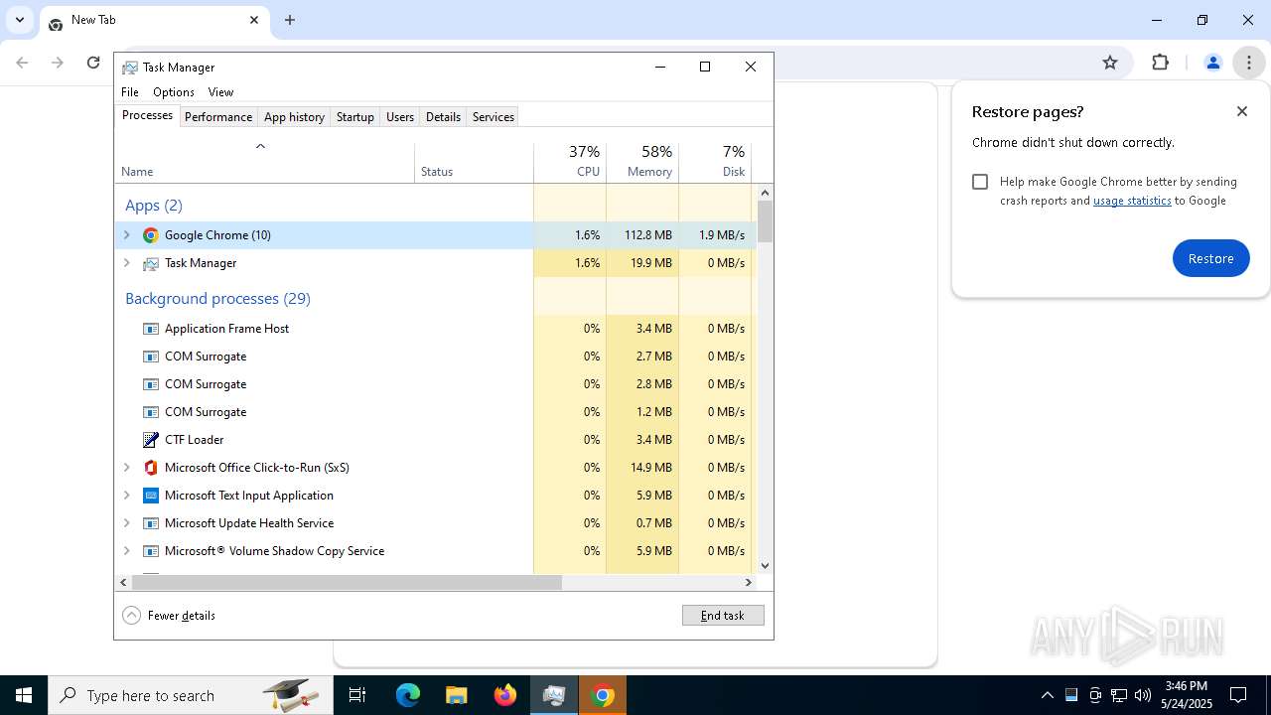The width and height of the screenshot is (1271, 715).
Task: Launch Microsoft Edge from the taskbar
Action: click(x=408, y=695)
